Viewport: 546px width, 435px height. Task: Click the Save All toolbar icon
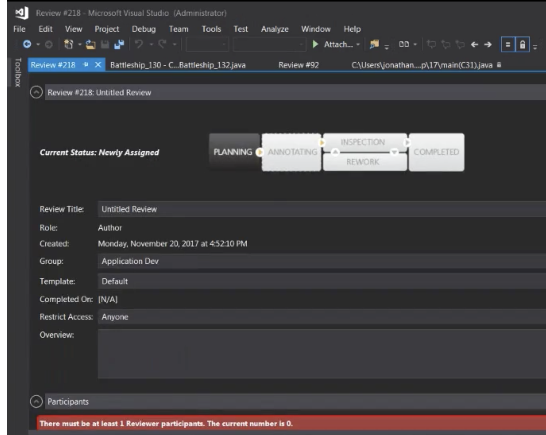pos(119,45)
